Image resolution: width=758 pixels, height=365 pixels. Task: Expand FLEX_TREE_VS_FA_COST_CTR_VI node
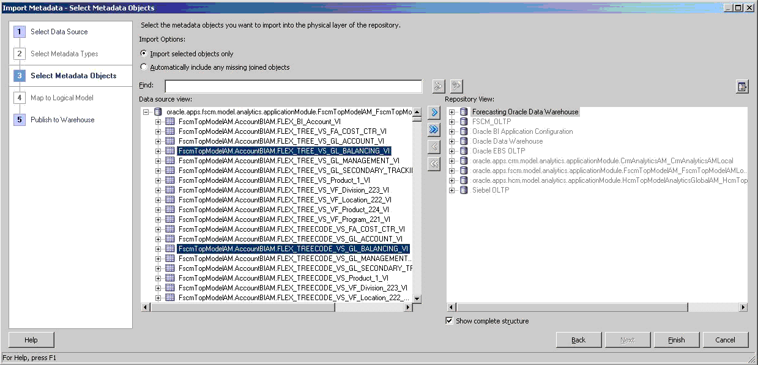tap(158, 131)
